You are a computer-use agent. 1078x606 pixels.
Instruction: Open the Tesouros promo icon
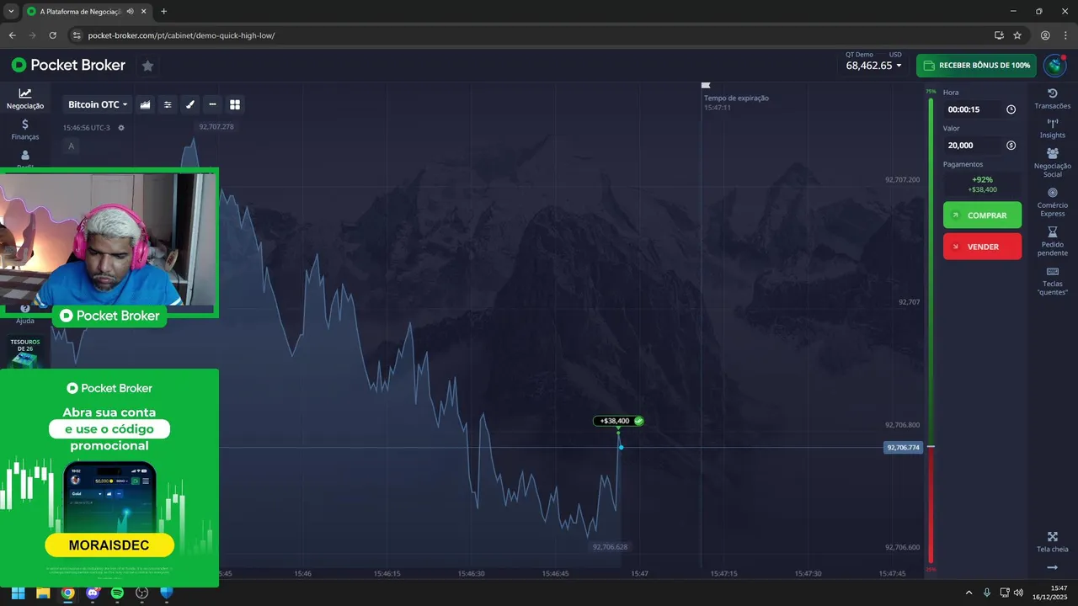[25, 353]
